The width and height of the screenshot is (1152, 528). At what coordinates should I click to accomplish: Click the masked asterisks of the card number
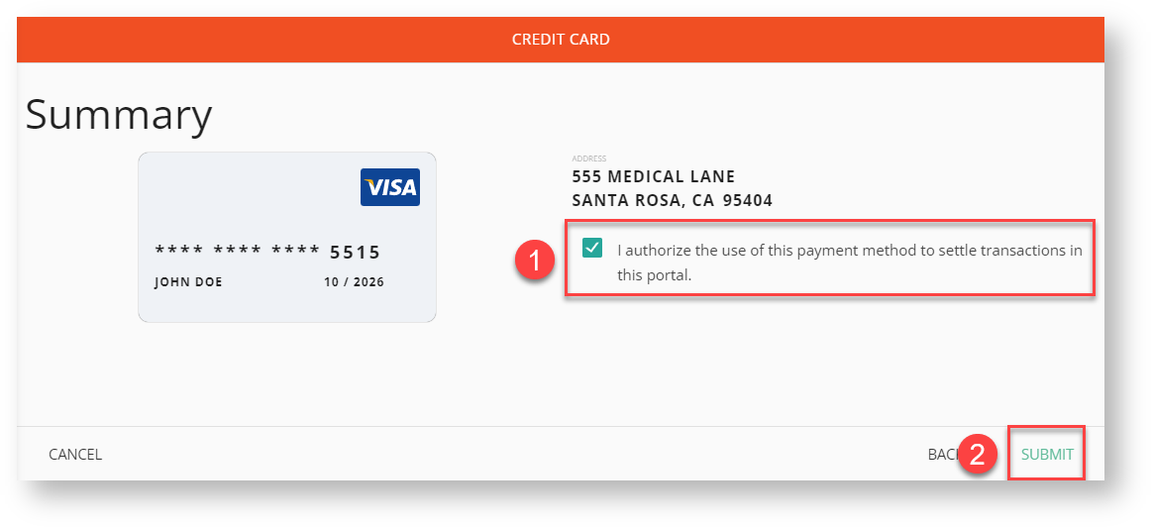(x=237, y=252)
